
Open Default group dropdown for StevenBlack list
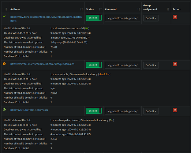151,18
